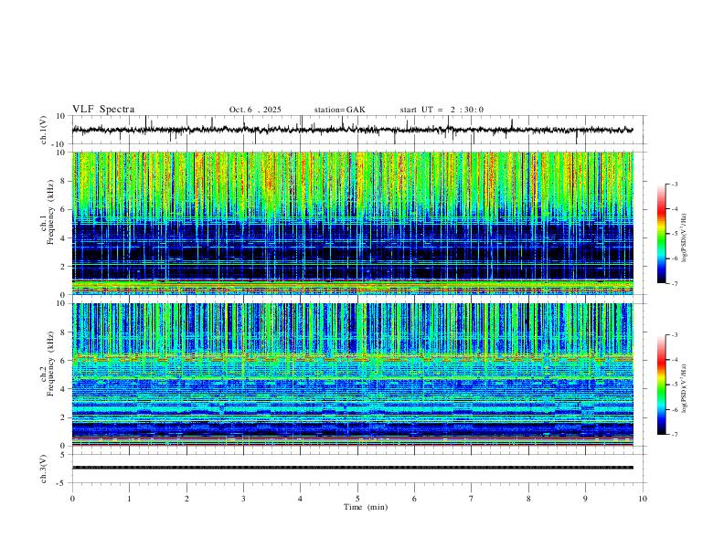The width and height of the screenshot is (724, 559).
Task: Select the "start UT = 2 :30: 0" text
Action: pyautogui.click(x=442, y=110)
